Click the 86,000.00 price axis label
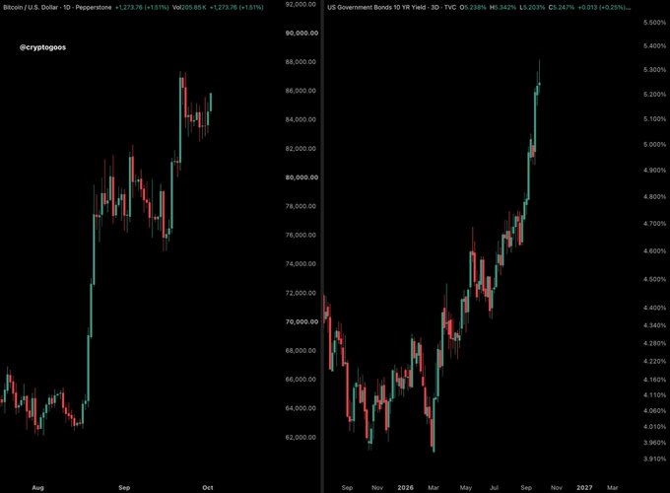Screen dimensions: 670x493 (x=301, y=91)
